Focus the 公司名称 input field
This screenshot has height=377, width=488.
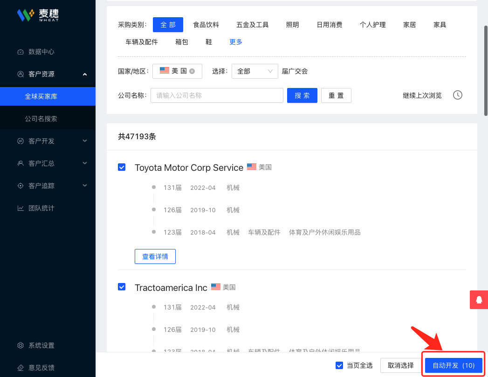217,95
